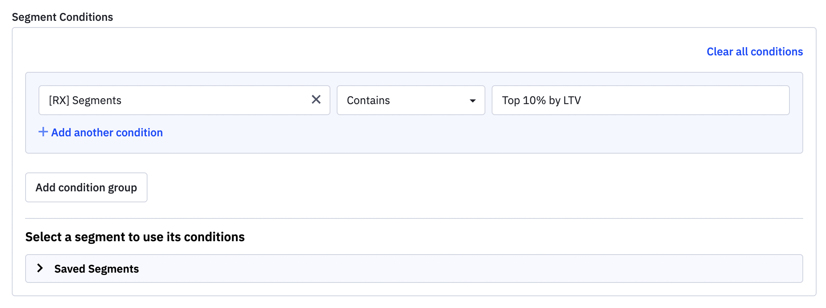826x308 pixels.
Task: Clear the [RX] Segments field with X
Action: pyautogui.click(x=316, y=100)
